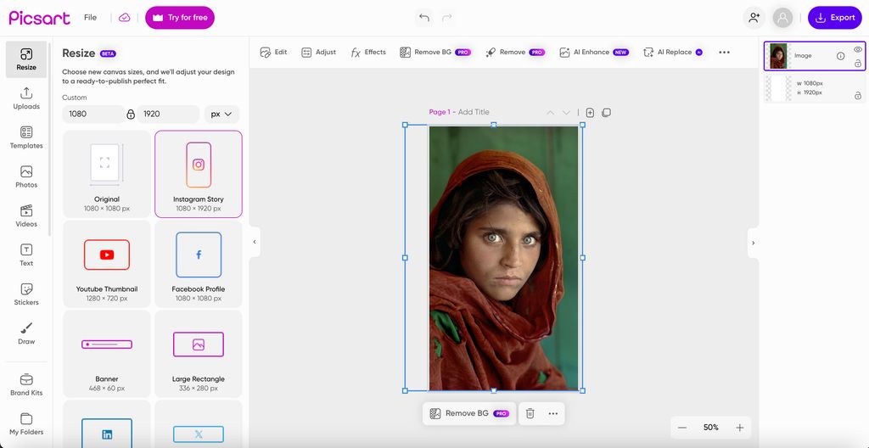Select the Draw tool
The image size is (869, 448).
tap(26, 333)
